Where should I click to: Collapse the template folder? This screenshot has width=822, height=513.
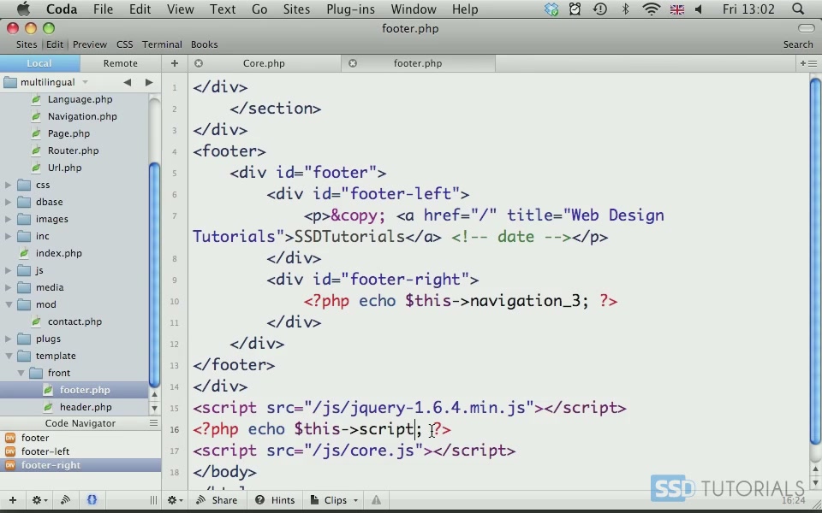point(9,356)
